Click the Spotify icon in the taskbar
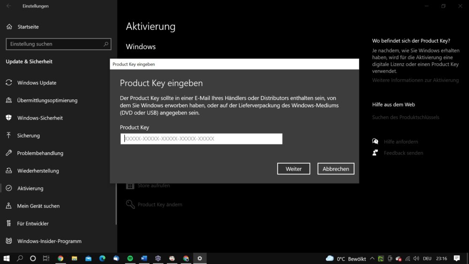The image size is (469, 264). tap(130, 258)
